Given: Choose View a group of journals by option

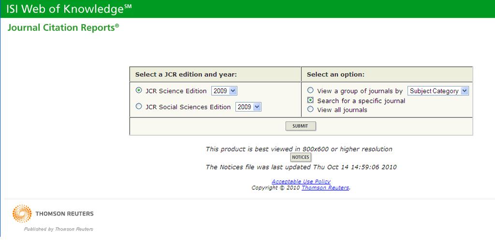Looking at the screenshot, I should click(311, 90).
